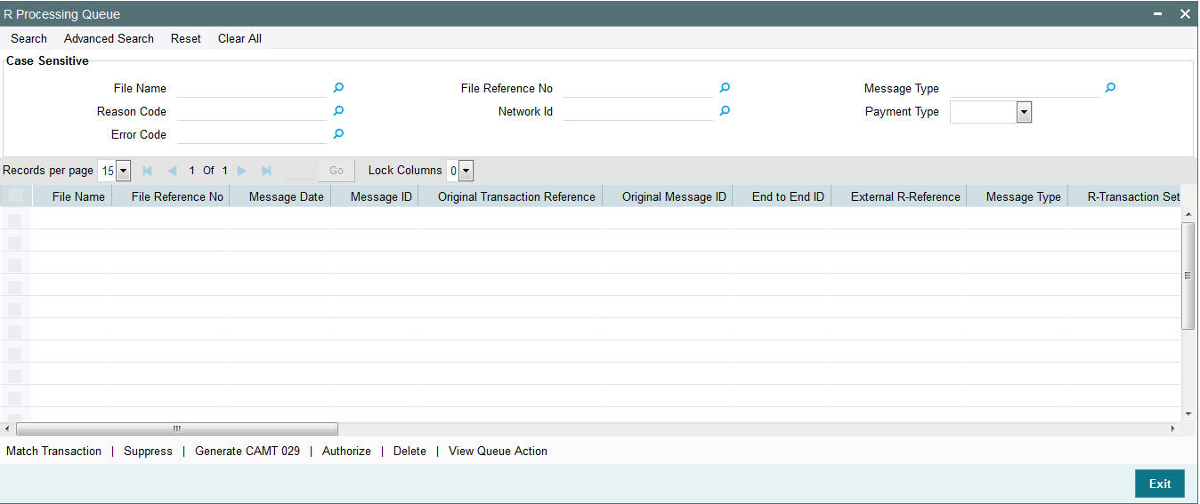Click the Delete action link
The height and width of the screenshot is (504, 1200).
coord(409,451)
